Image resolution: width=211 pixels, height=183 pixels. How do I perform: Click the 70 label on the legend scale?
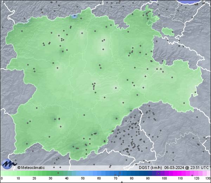pos(115,178)
